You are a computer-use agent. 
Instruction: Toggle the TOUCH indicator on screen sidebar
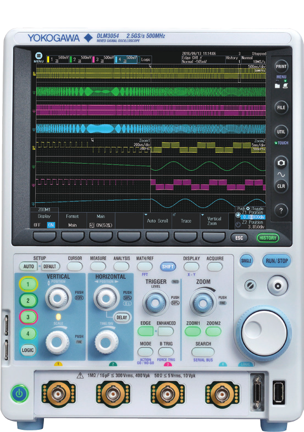(281, 143)
